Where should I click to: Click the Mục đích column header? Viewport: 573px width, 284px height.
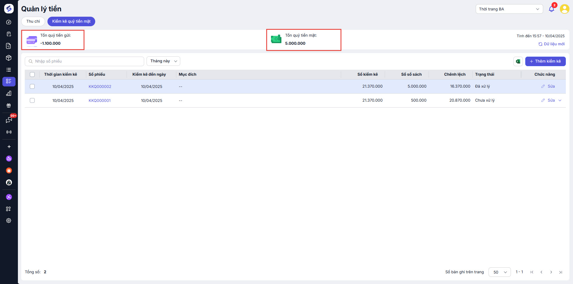point(187,75)
